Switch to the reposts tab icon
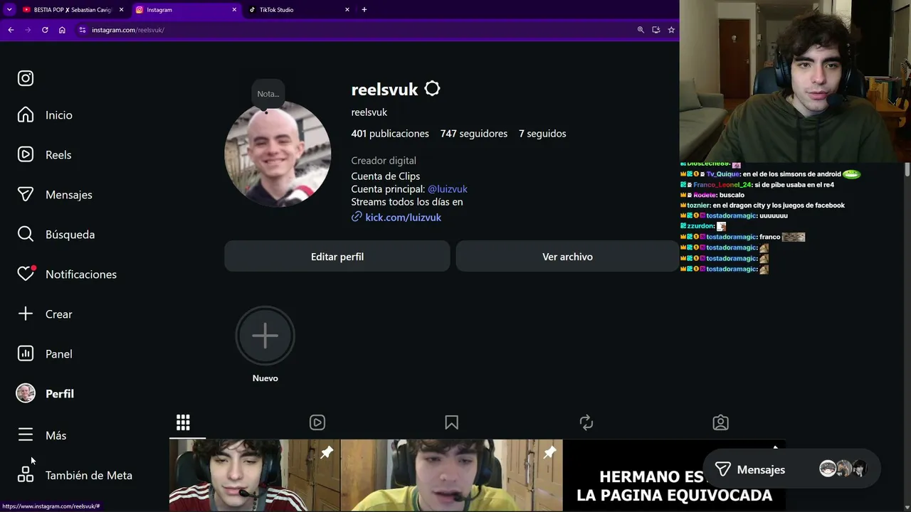 pos(586,423)
